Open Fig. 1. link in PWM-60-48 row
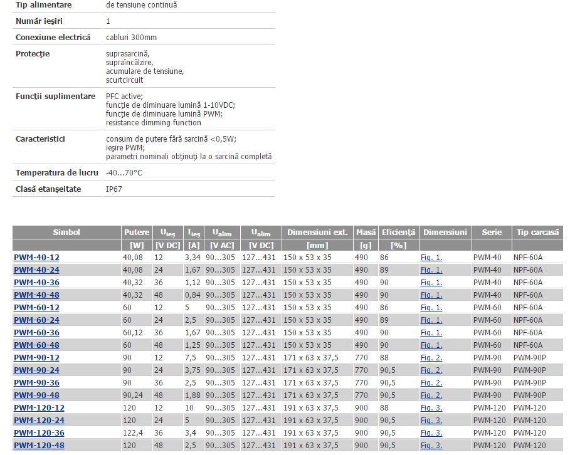Screen dimensions: 570x455 (x=431, y=345)
